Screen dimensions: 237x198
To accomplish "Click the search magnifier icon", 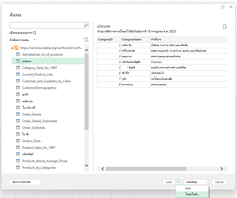I will coord(86,25).
